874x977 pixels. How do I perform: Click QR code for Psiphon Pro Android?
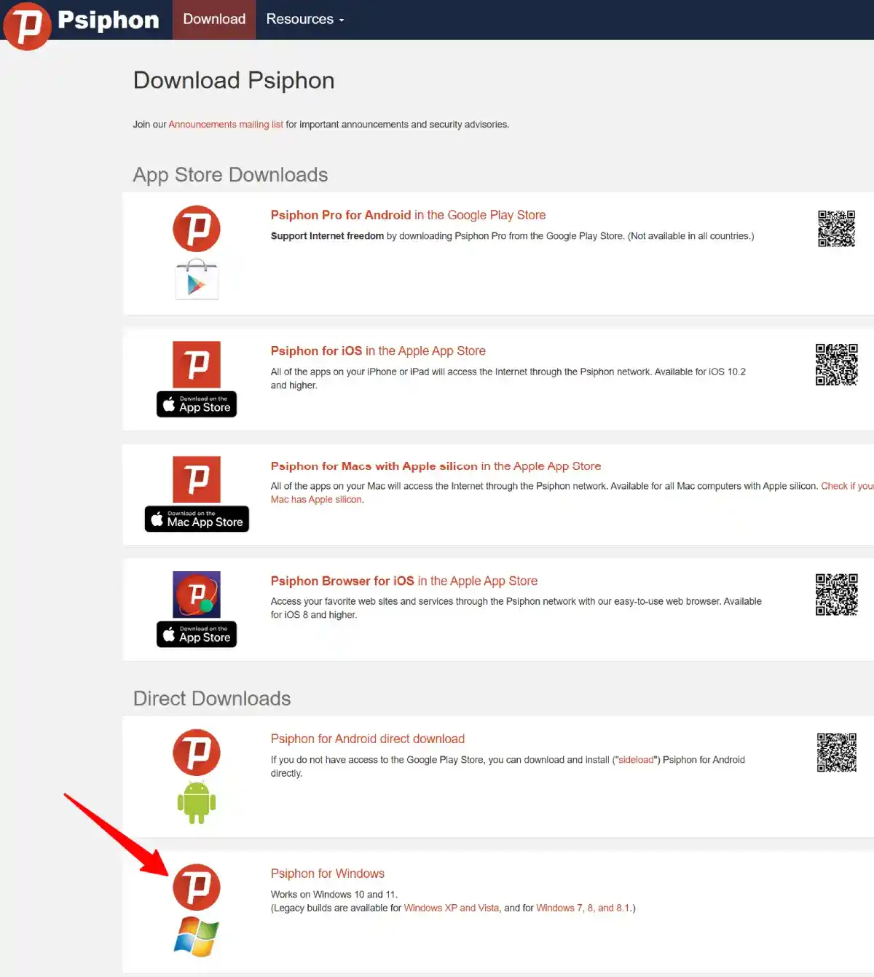click(x=836, y=229)
